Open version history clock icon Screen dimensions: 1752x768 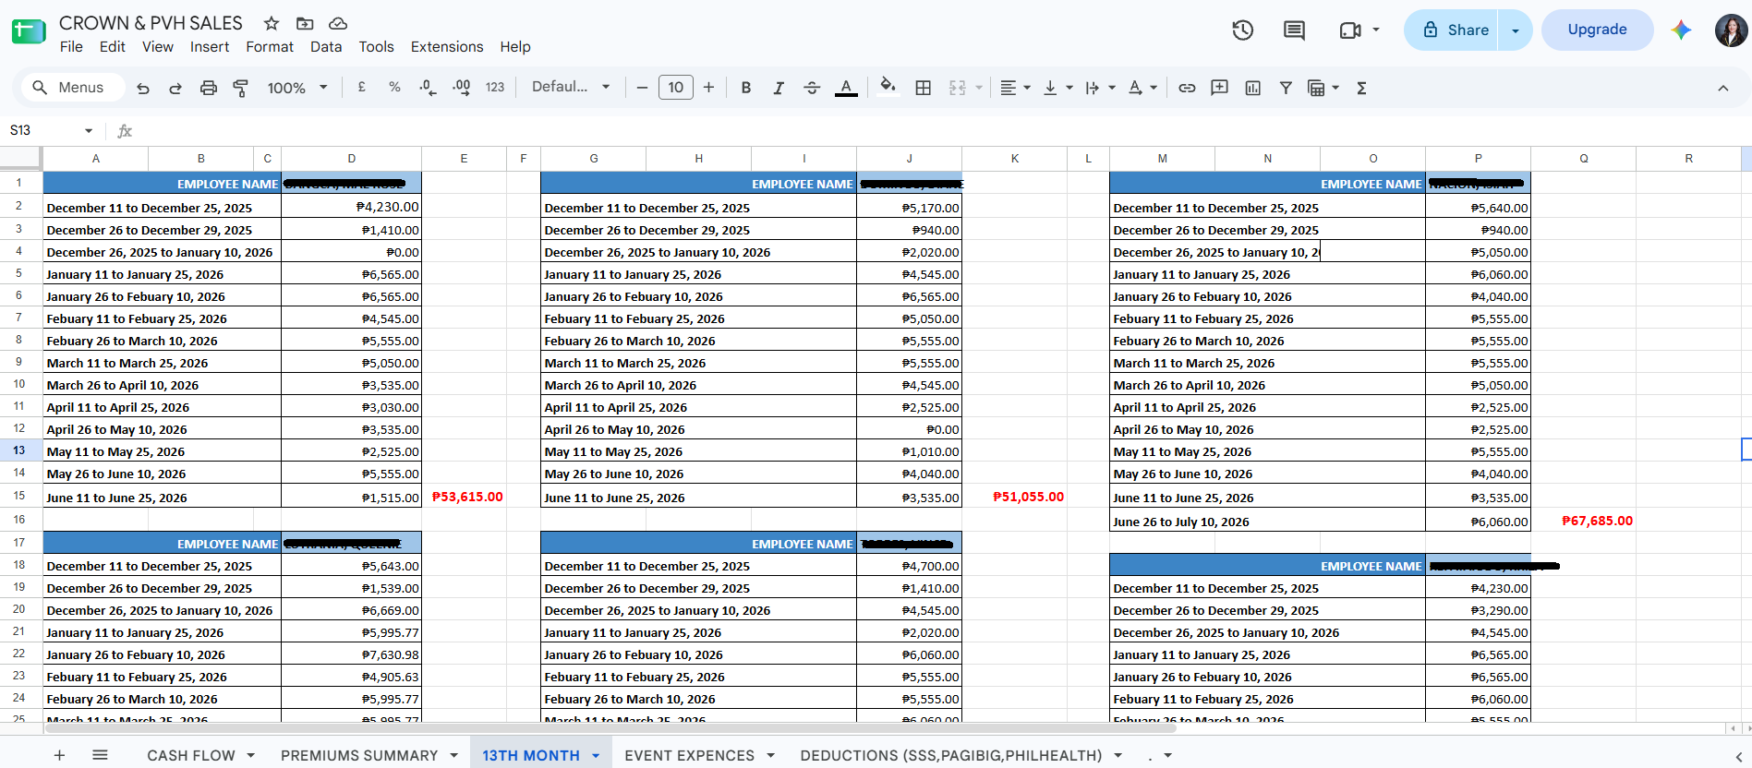1242,30
